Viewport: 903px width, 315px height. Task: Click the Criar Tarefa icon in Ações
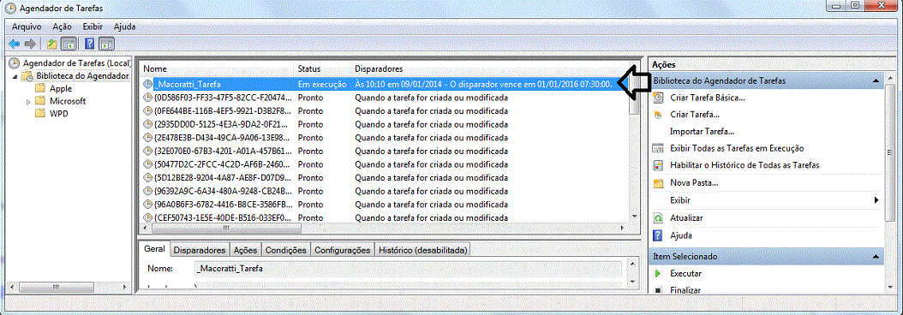(658, 115)
